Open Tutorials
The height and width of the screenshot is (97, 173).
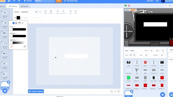click(28, 1)
